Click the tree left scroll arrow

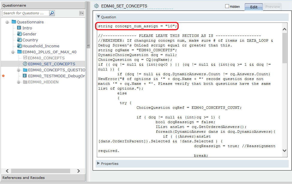[7, 171]
